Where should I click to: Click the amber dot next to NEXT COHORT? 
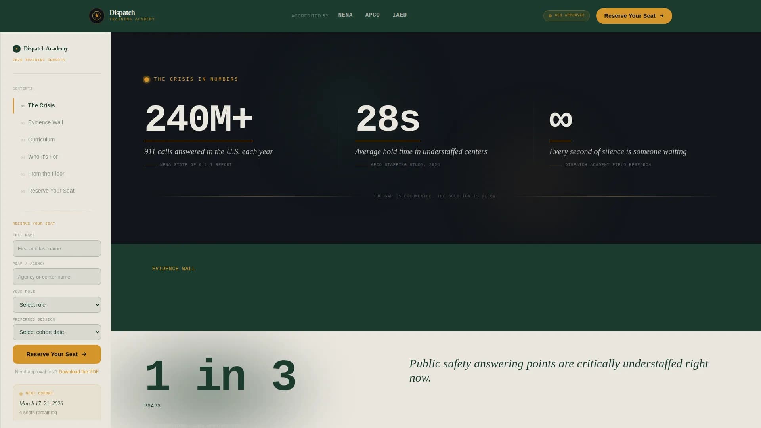point(21,394)
